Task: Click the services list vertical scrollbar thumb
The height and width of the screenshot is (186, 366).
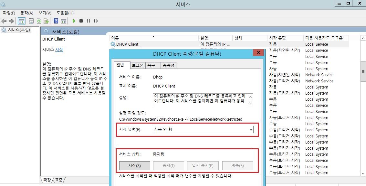Action: (x=363, y=72)
